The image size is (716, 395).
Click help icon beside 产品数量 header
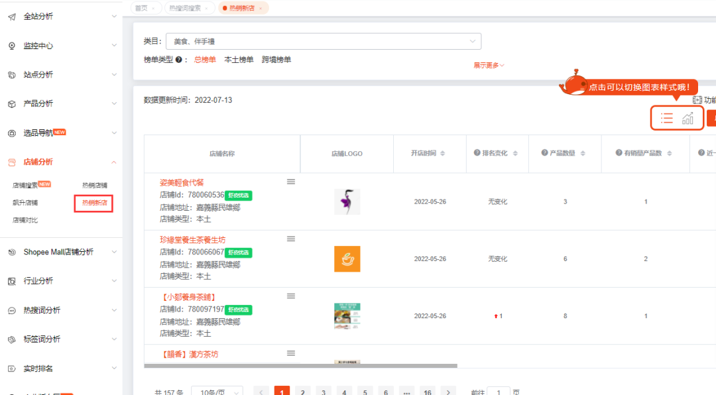(544, 153)
